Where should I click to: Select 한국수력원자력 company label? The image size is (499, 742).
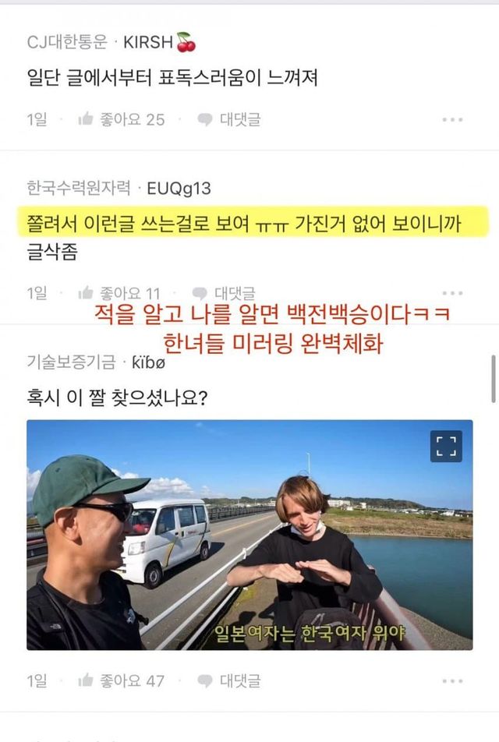(79, 188)
